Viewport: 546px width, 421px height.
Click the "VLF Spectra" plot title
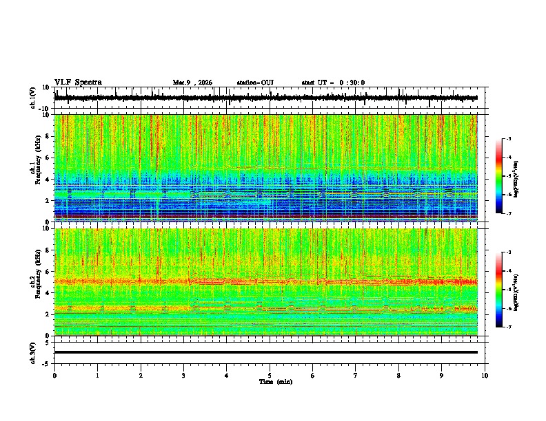79,83
